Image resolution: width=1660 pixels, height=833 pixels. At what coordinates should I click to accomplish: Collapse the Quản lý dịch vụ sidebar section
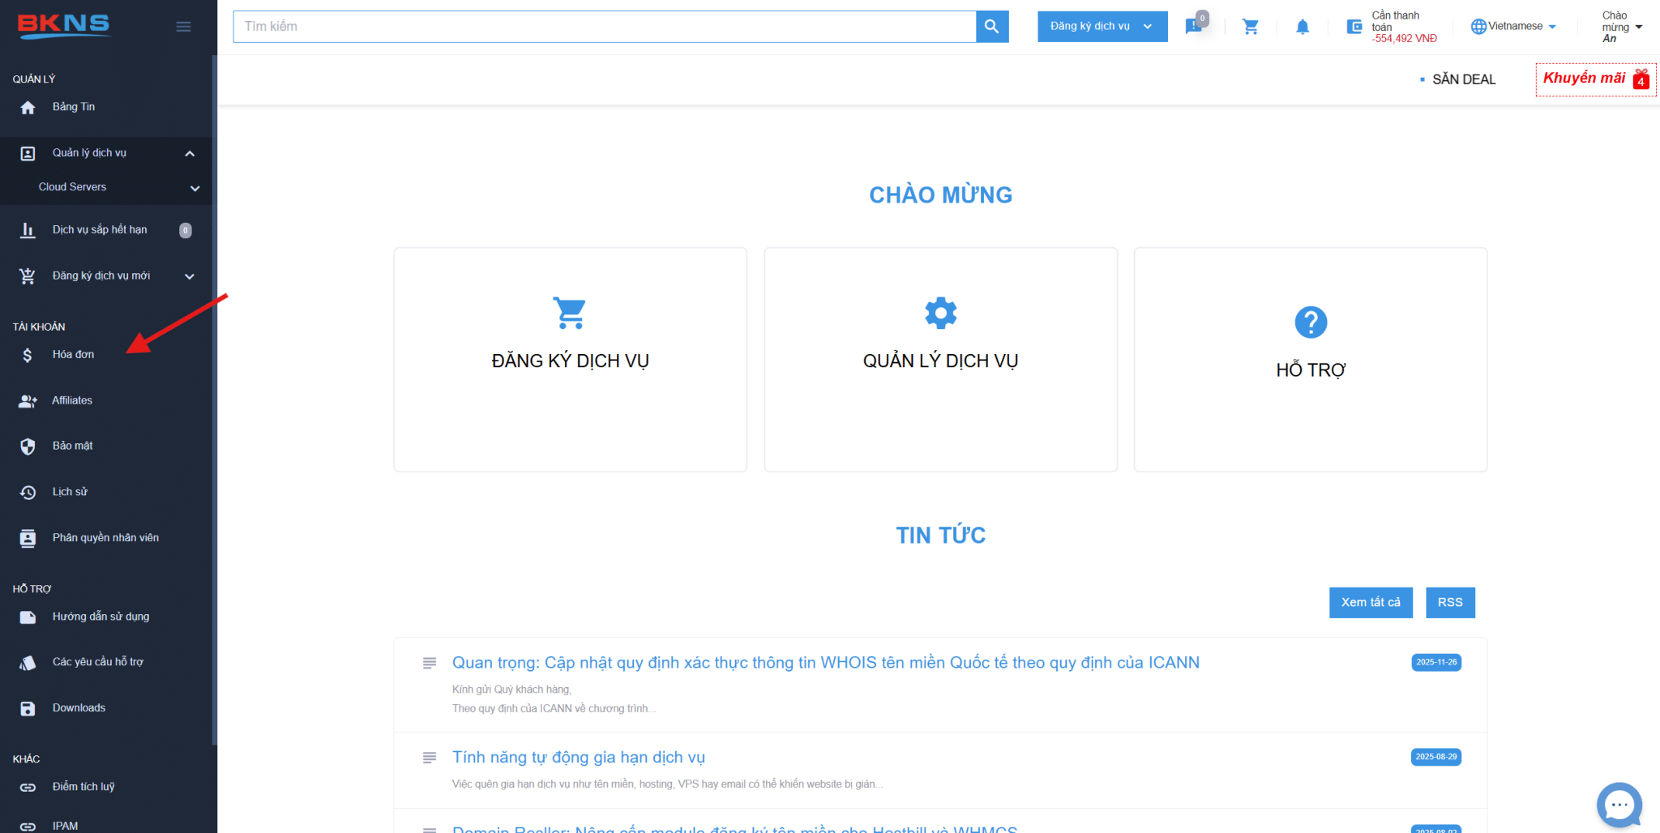click(190, 153)
